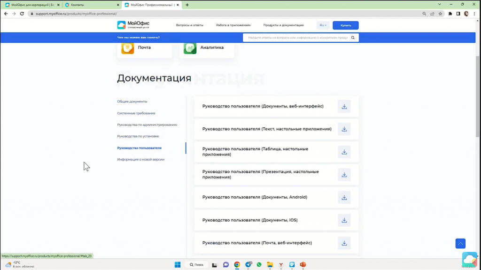
Task: Select Руководства по установке section
Action: coord(138,136)
